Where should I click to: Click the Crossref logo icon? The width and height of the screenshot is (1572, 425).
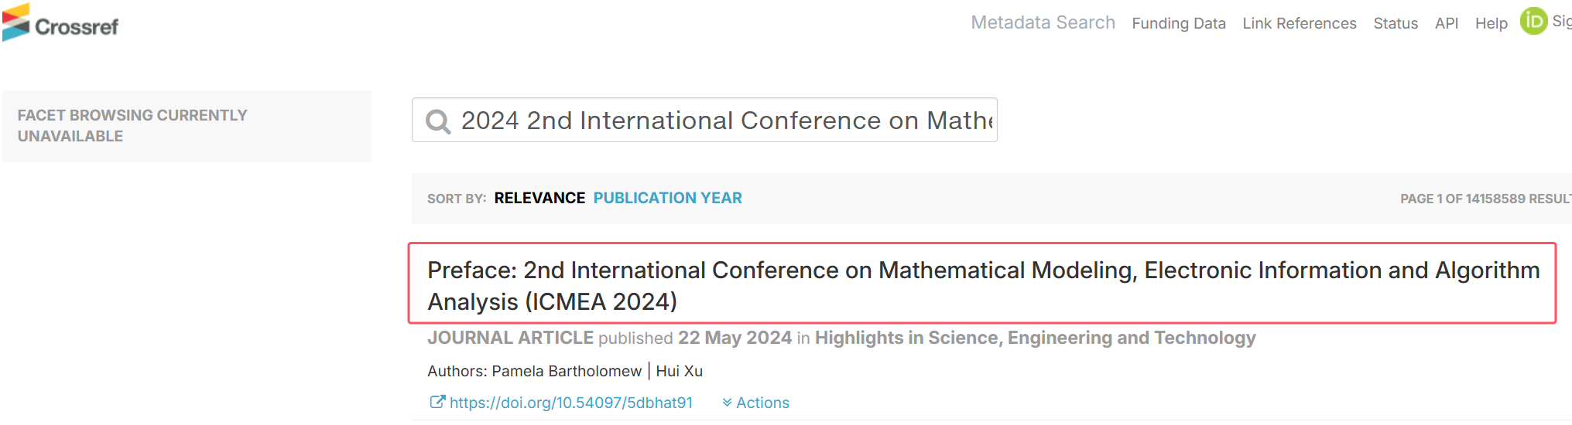15,22
